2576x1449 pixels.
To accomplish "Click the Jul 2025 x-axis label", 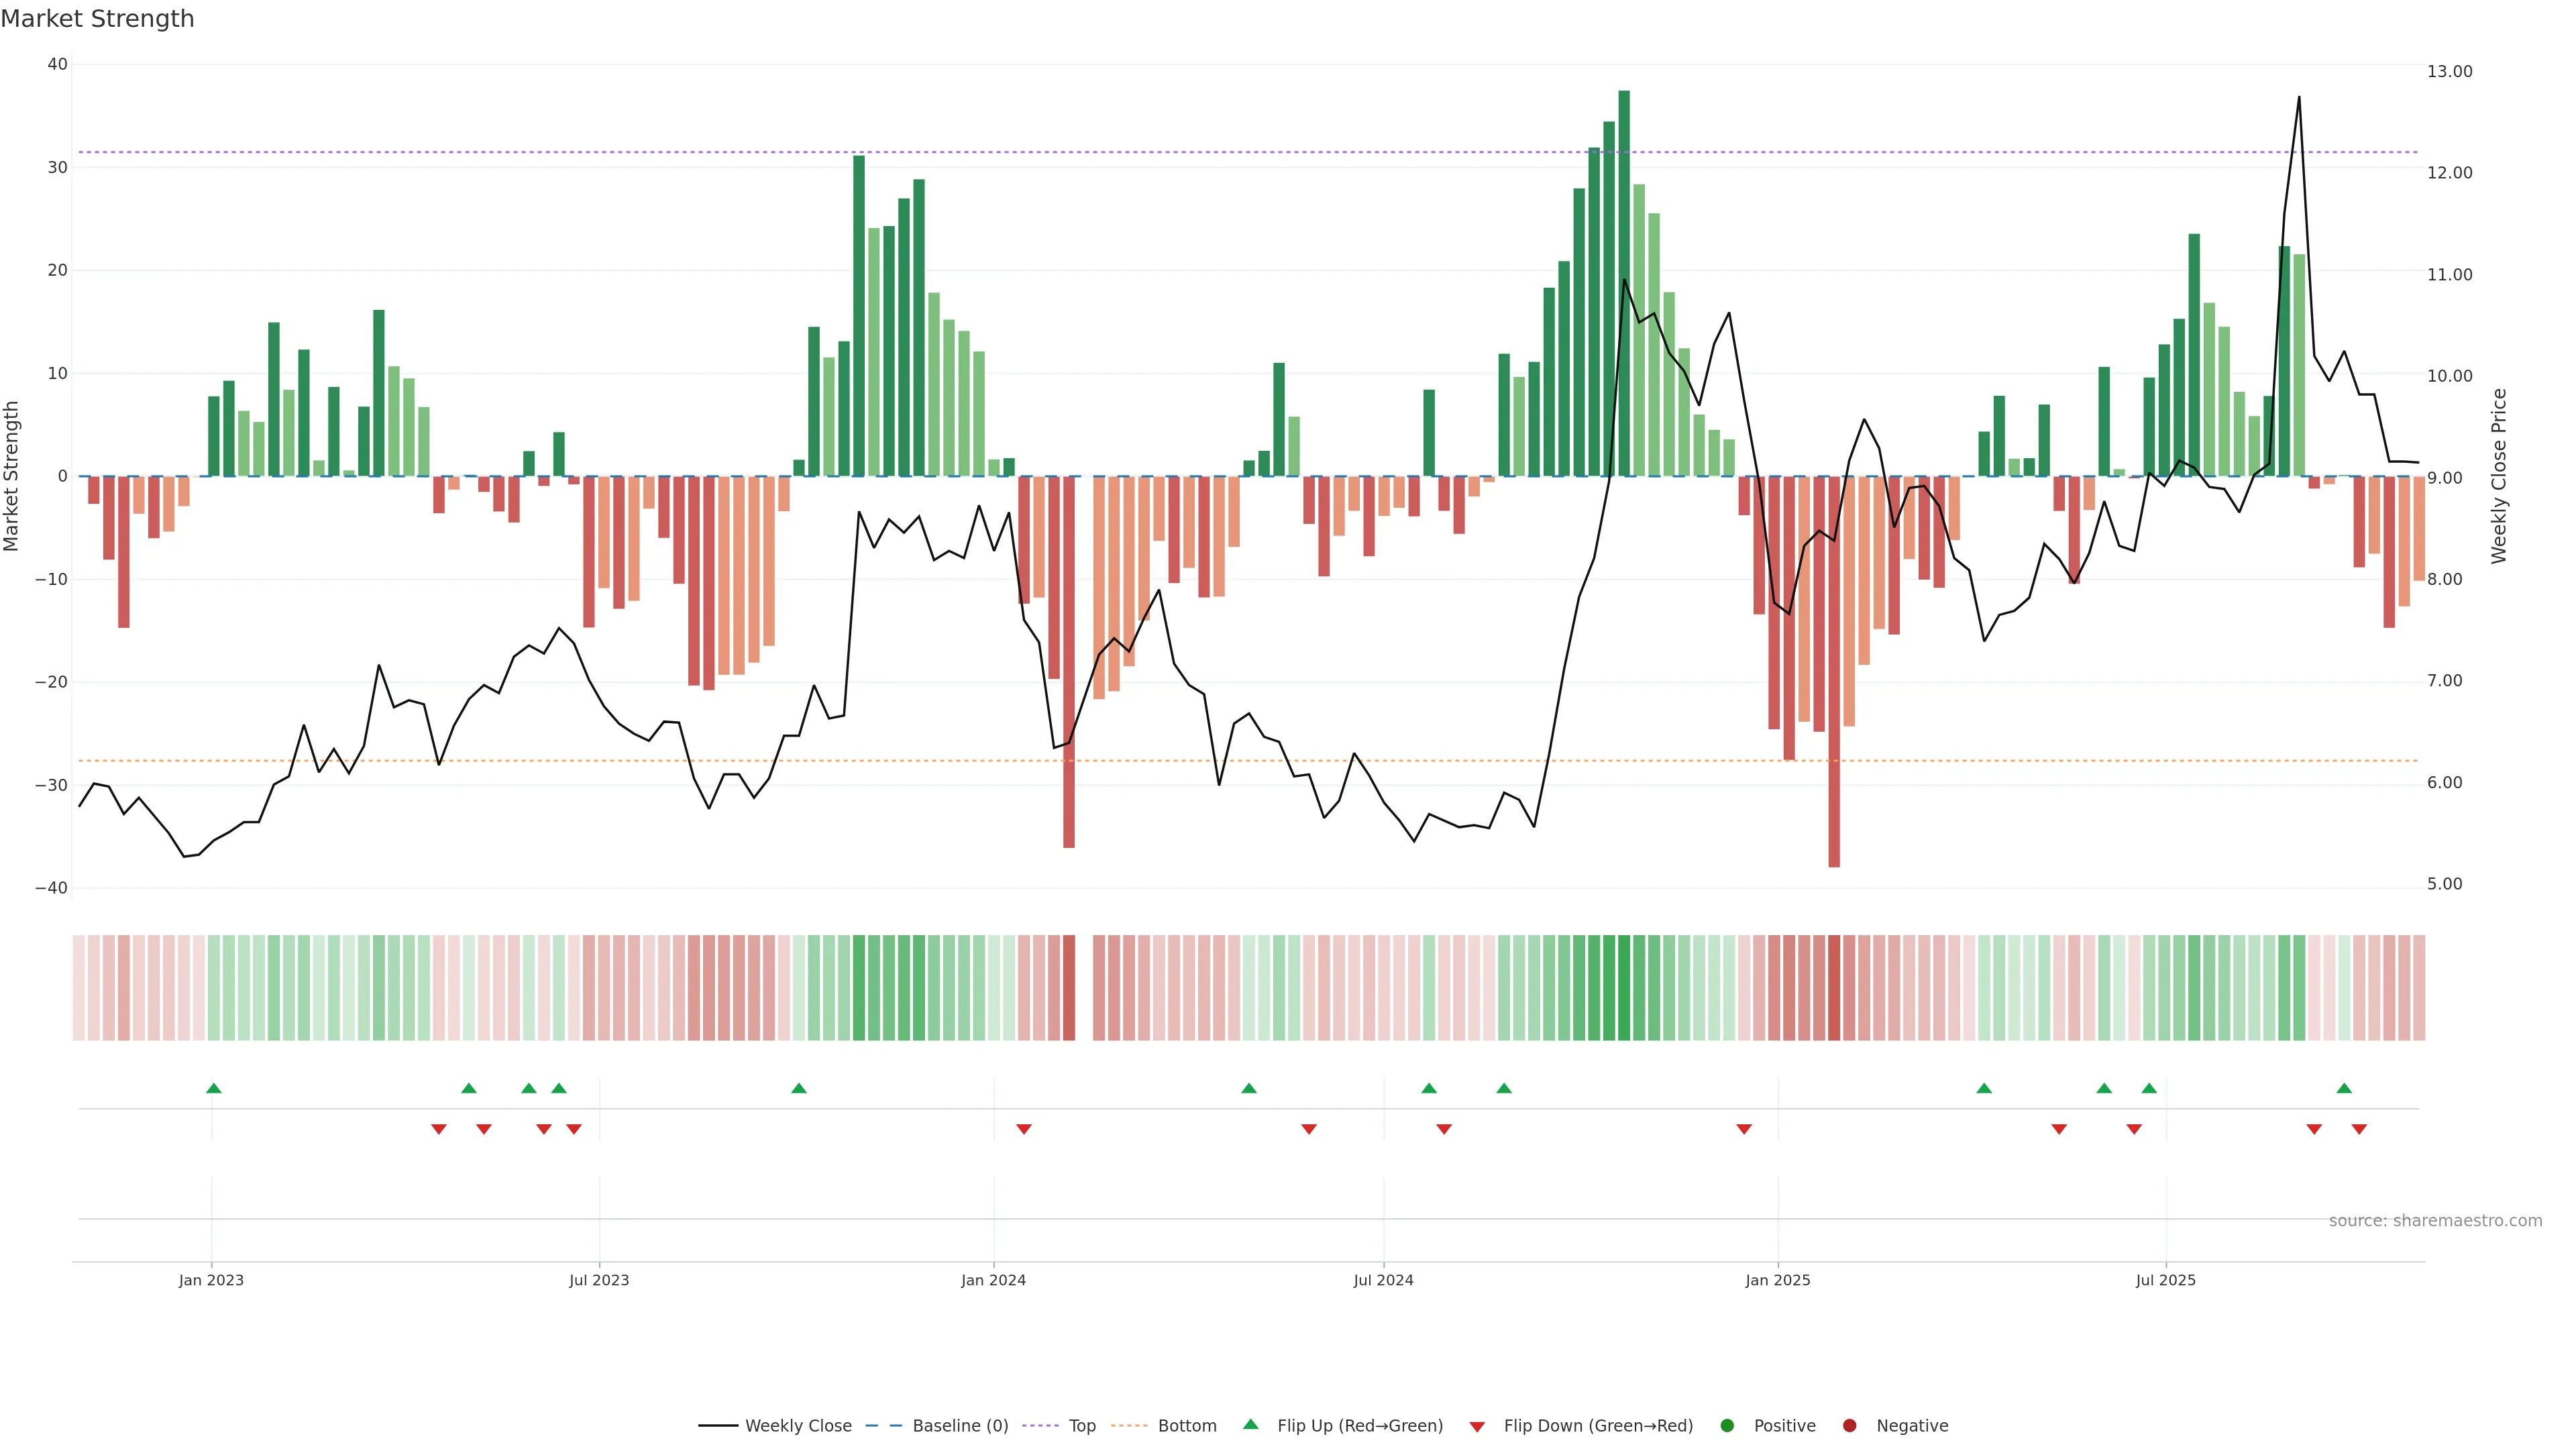I will (x=2165, y=1280).
